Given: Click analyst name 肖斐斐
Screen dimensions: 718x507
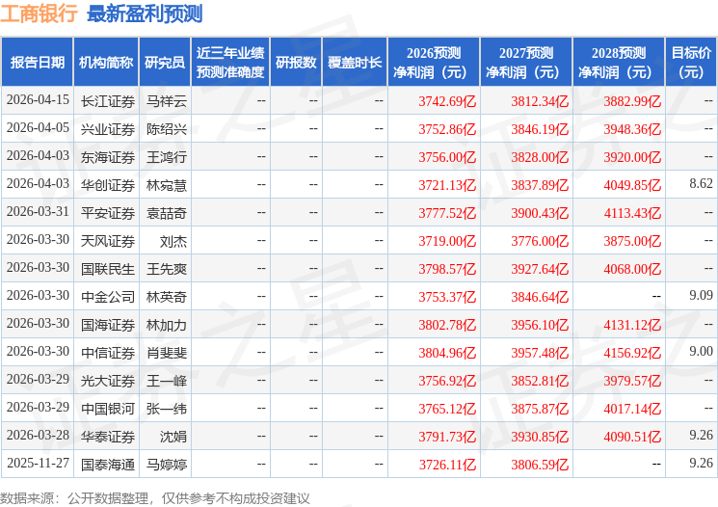Looking at the screenshot, I should coord(166,353).
